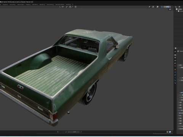The height and width of the screenshot is (137, 183).
Task: Open the object visibility and selectability dropdown
Action: pos(150,7)
